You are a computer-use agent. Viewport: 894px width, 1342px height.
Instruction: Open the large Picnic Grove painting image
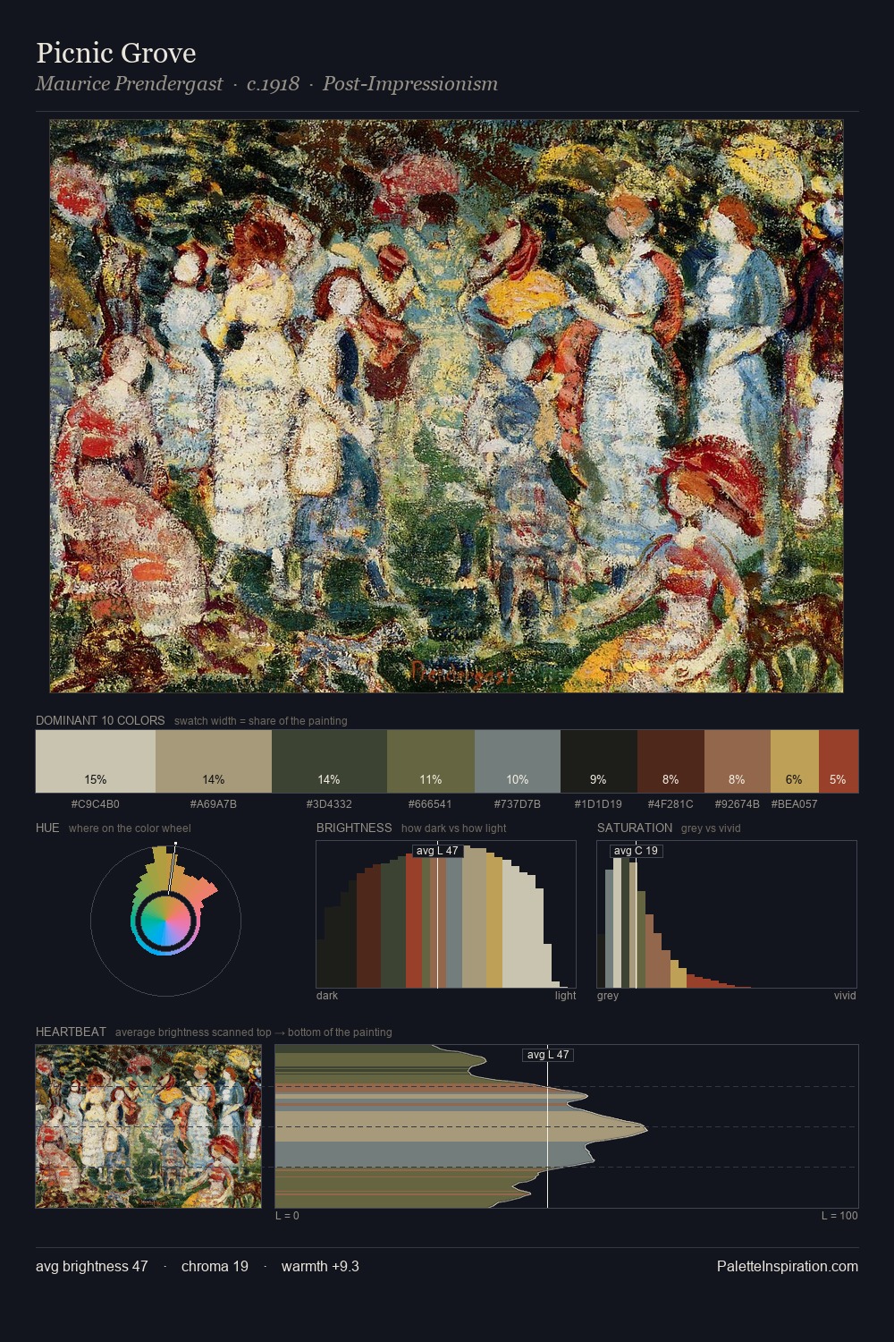tap(446, 406)
